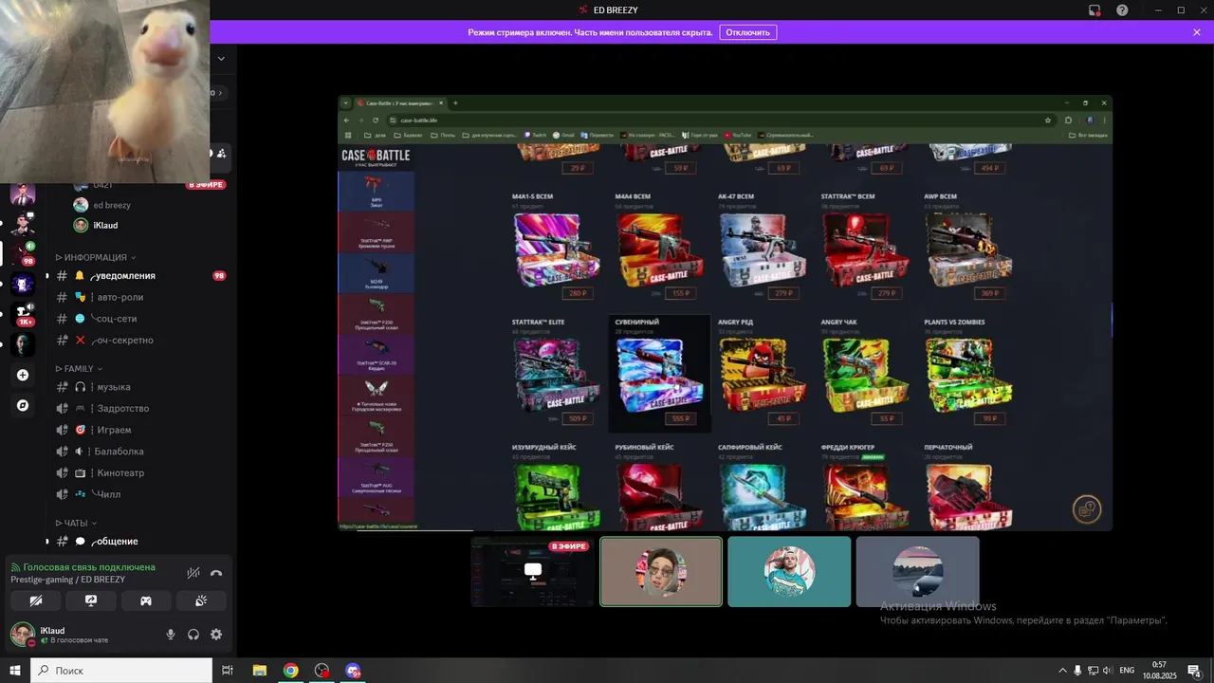Turn on camera in voice panel
The width and height of the screenshot is (1214, 683).
click(x=36, y=600)
